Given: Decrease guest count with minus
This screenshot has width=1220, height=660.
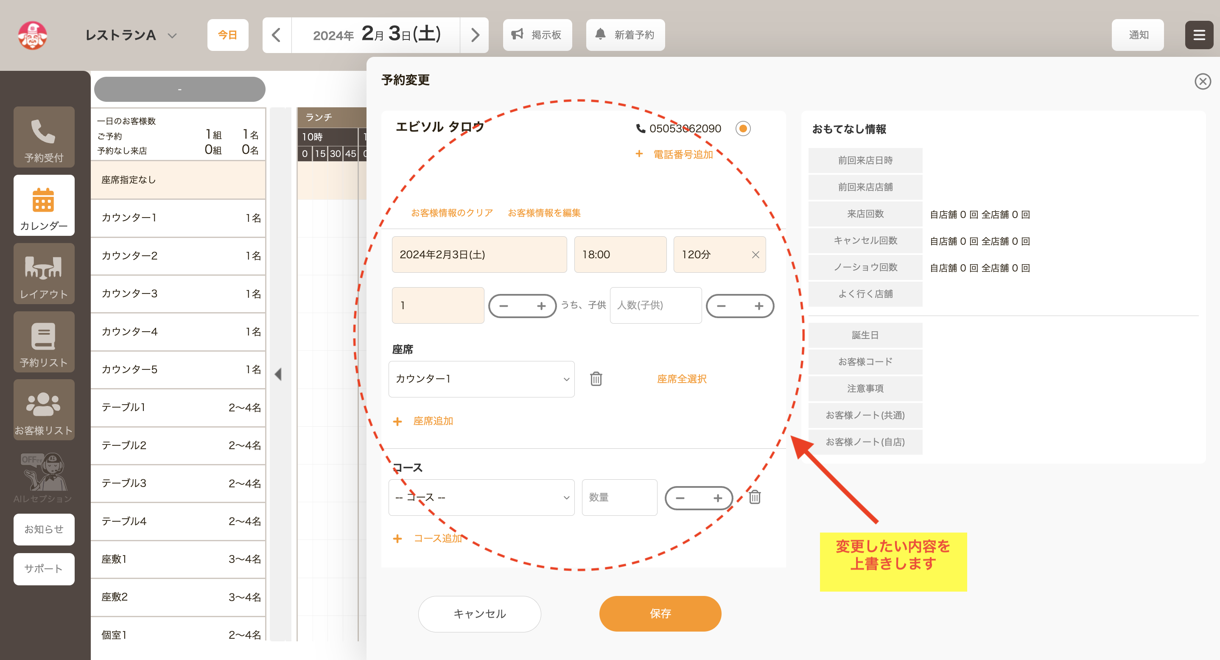Looking at the screenshot, I should [504, 306].
